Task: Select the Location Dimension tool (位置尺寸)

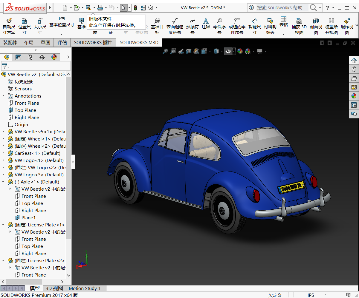Action: pos(25,26)
